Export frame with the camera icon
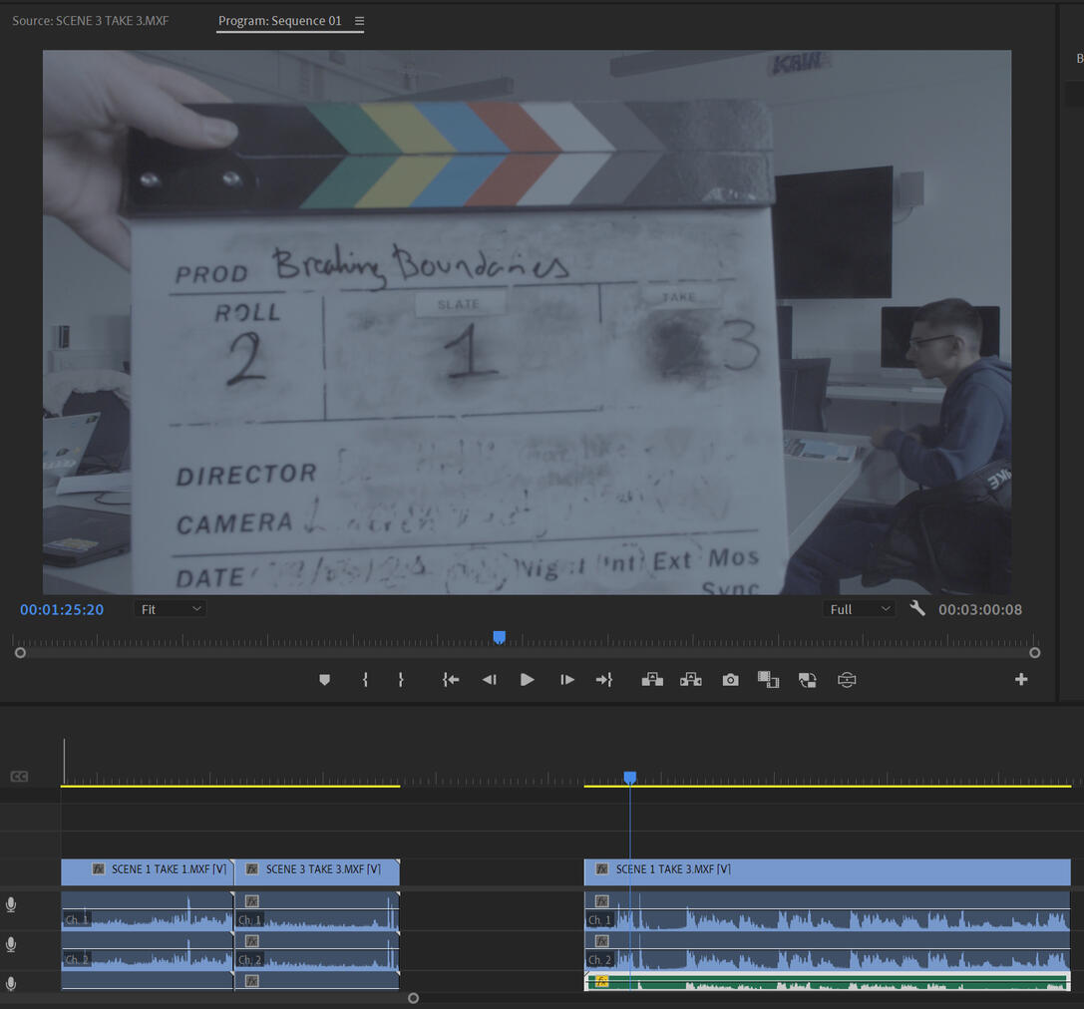Viewport: 1084px width, 1009px height. (731, 680)
